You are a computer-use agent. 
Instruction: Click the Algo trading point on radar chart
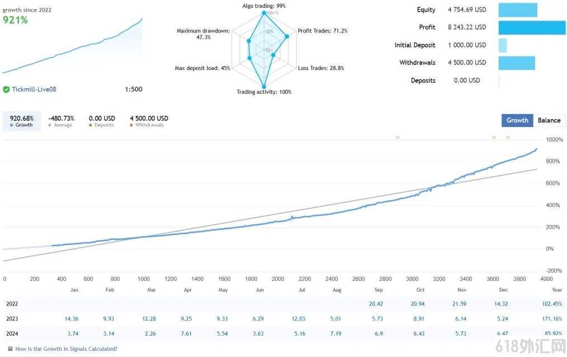pyautogui.click(x=264, y=13)
